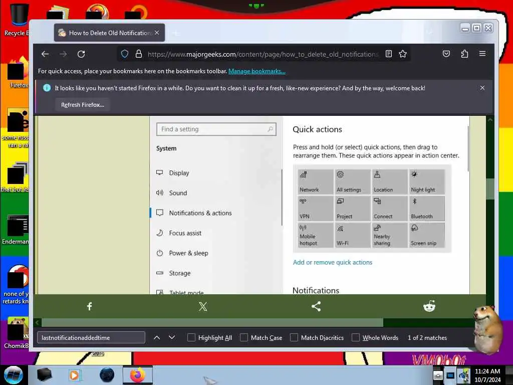Open the media player taskbar icon
This screenshot has width=513, height=385.
click(75, 375)
